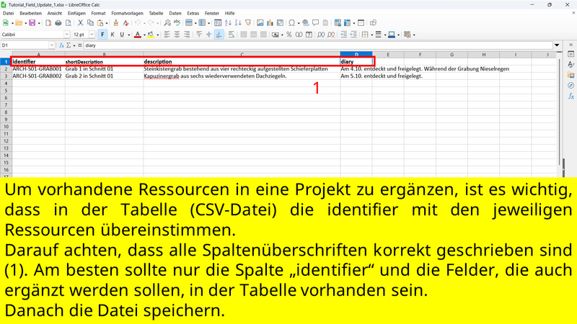Toggle Align Bottom vertical alignment
This screenshot has height=324, width=577.
219,35
